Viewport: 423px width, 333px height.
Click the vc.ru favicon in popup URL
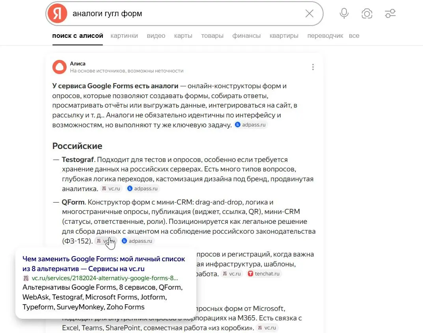click(26, 278)
